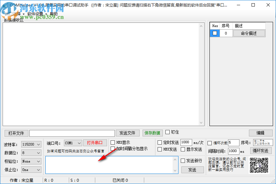
Task: Enable the 循环次数 checkbox
Action: 210,143
